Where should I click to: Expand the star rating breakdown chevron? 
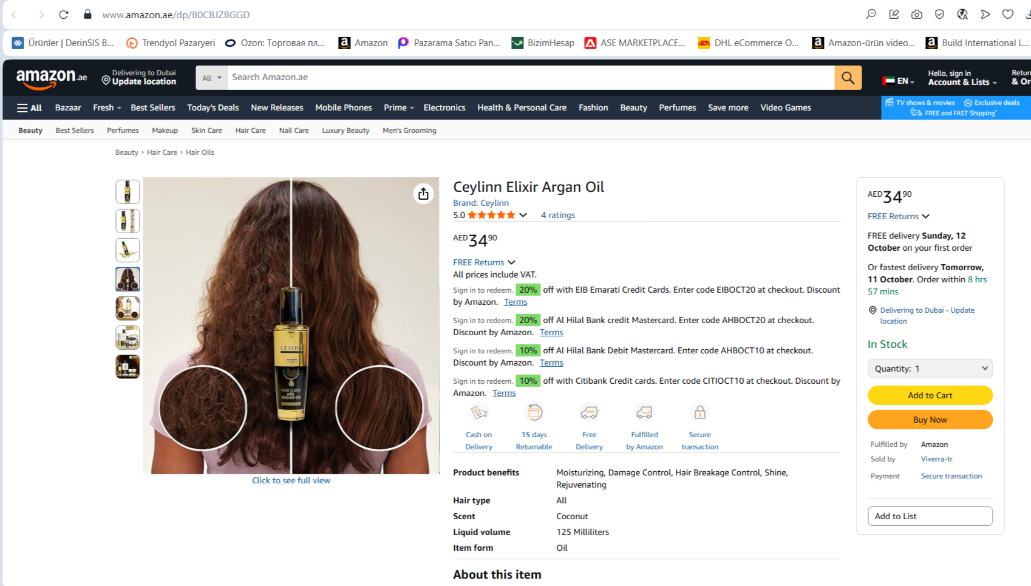523,215
